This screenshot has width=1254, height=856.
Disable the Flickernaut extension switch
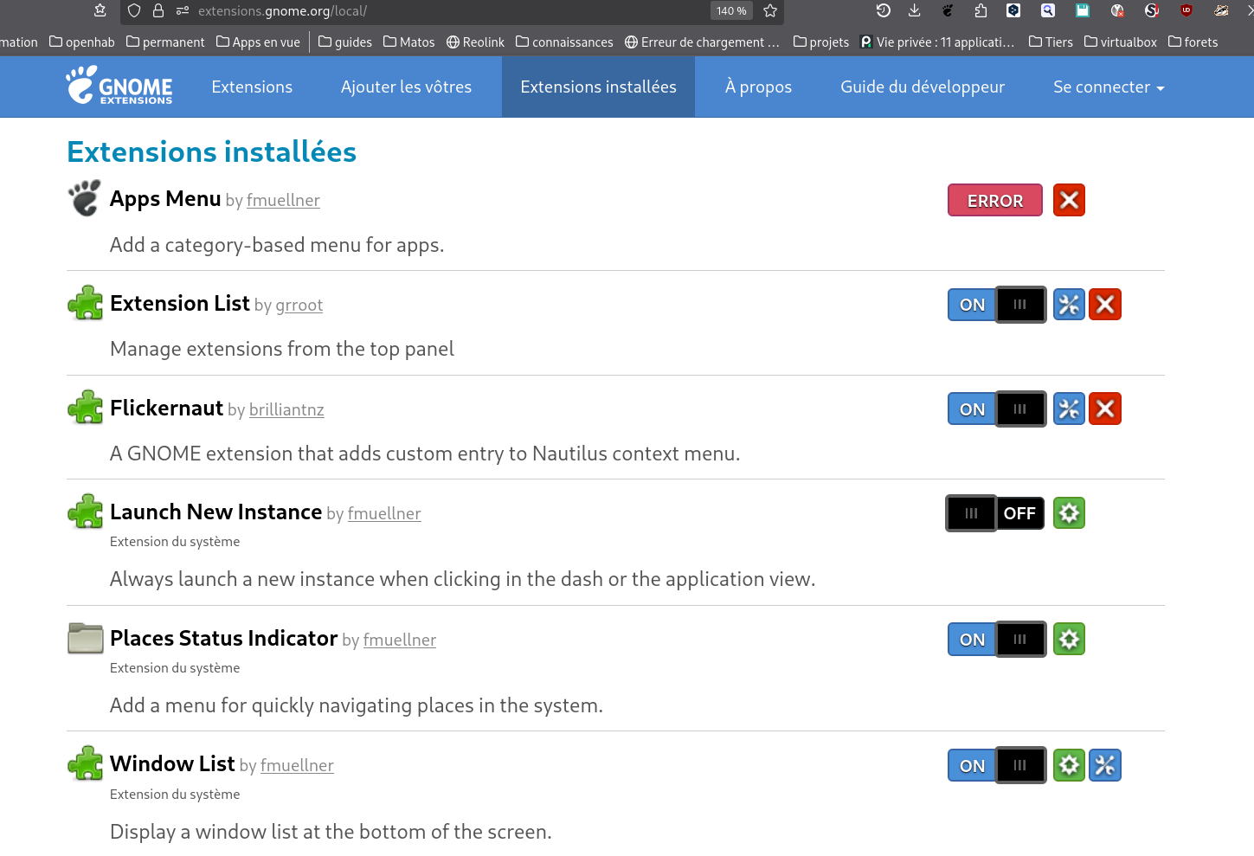click(x=997, y=409)
